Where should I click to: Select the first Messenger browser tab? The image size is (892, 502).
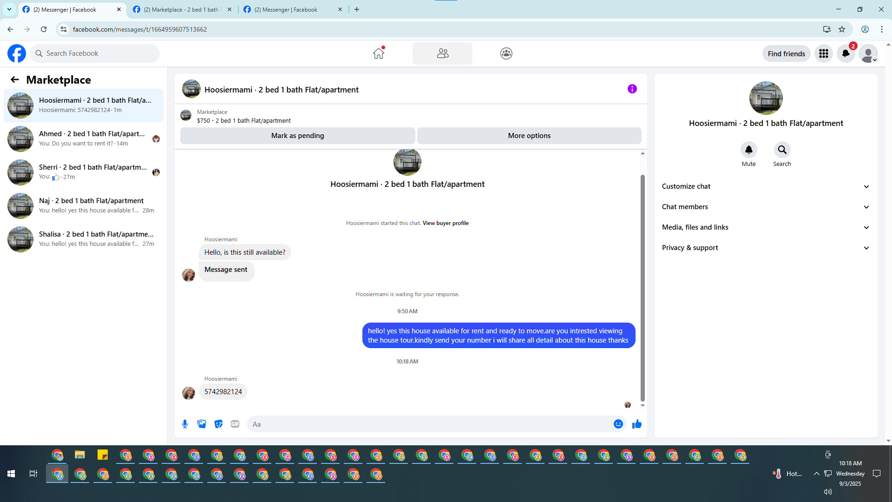72,9
